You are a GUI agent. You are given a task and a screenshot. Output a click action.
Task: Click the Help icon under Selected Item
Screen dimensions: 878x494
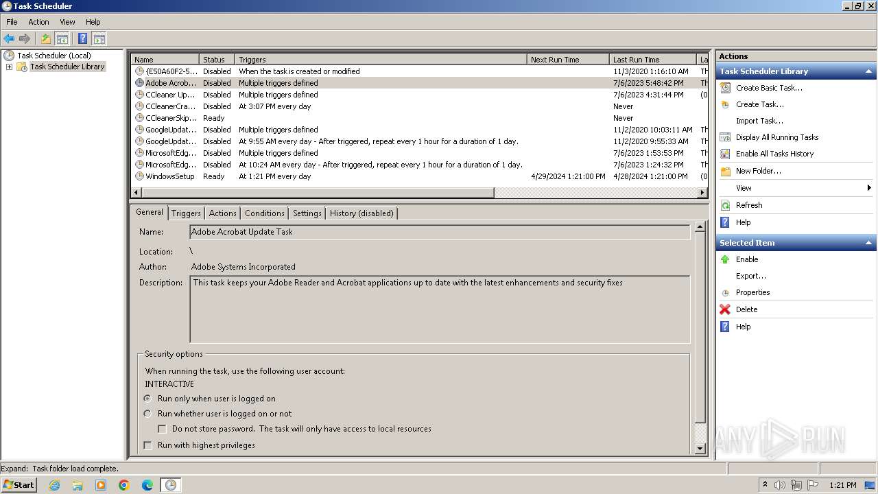coord(725,327)
